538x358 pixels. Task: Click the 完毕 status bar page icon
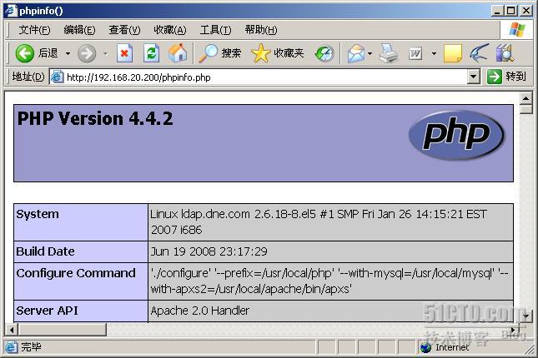(x=11, y=347)
